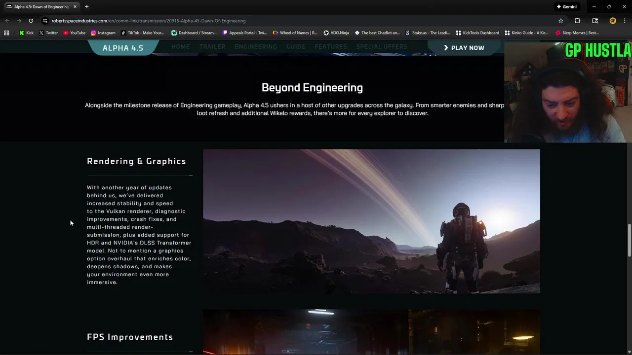Viewport: 632px width, 355px height.
Task: Click the browser forward arrow
Action: coord(19,21)
